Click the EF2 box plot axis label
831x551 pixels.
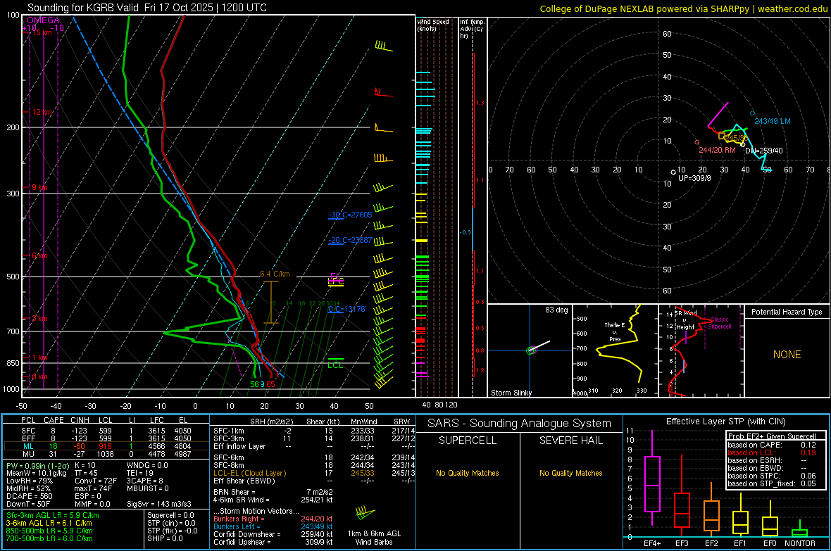pos(711,543)
